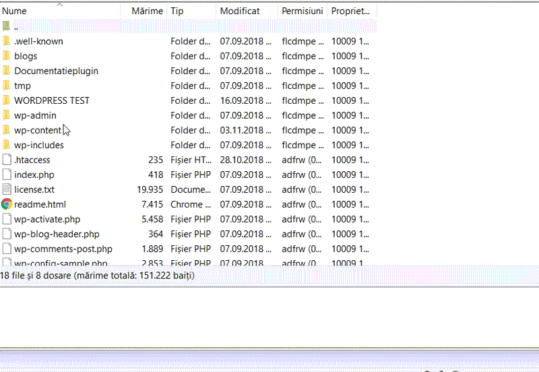Select the Documentatieplugin folder
Viewport: 539px width, 372px height.
click(x=56, y=71)
